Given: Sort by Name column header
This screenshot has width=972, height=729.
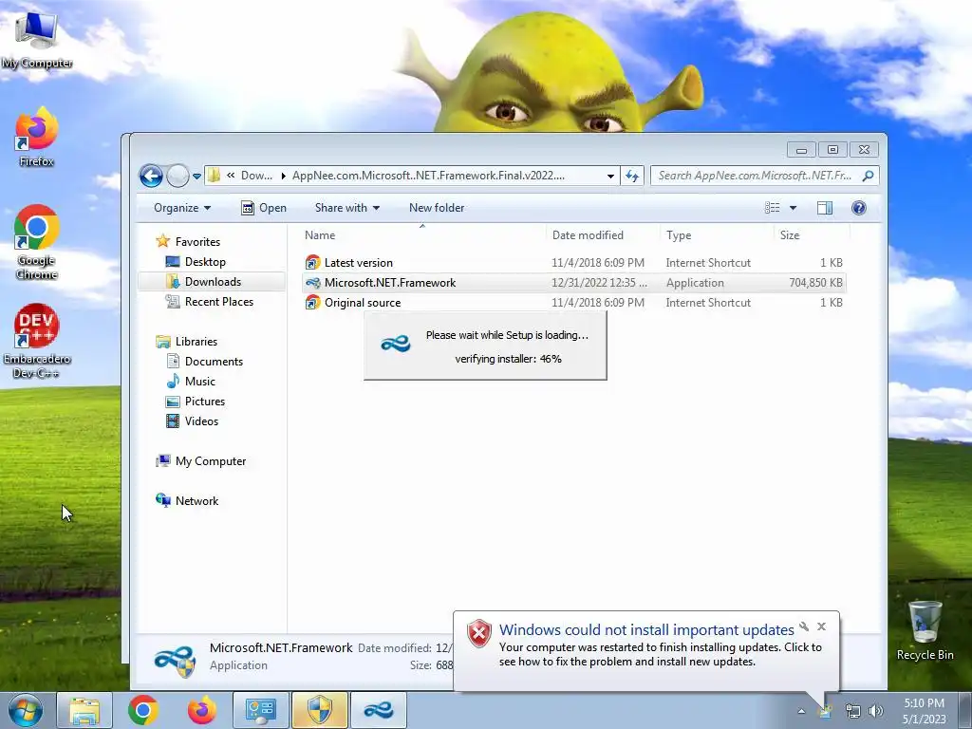Looking at the screenshot, I should tap(320, 235).
